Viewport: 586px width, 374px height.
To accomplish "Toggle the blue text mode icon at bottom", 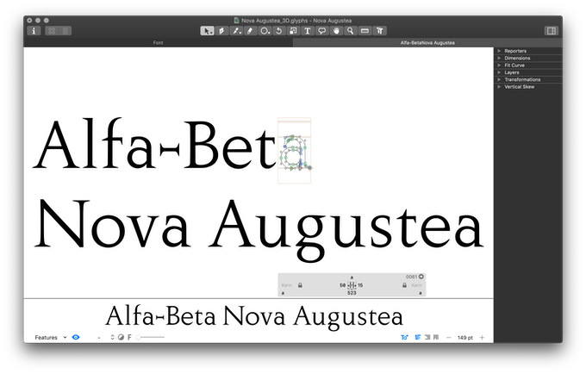I will click(404, 338).
